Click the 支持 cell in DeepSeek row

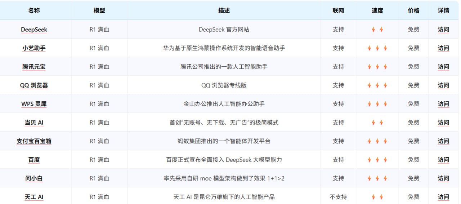click(x=338, y=30)
